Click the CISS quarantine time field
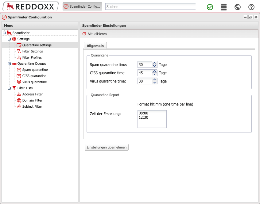Viewport: 260px width, 204px height. coord(145,73)
